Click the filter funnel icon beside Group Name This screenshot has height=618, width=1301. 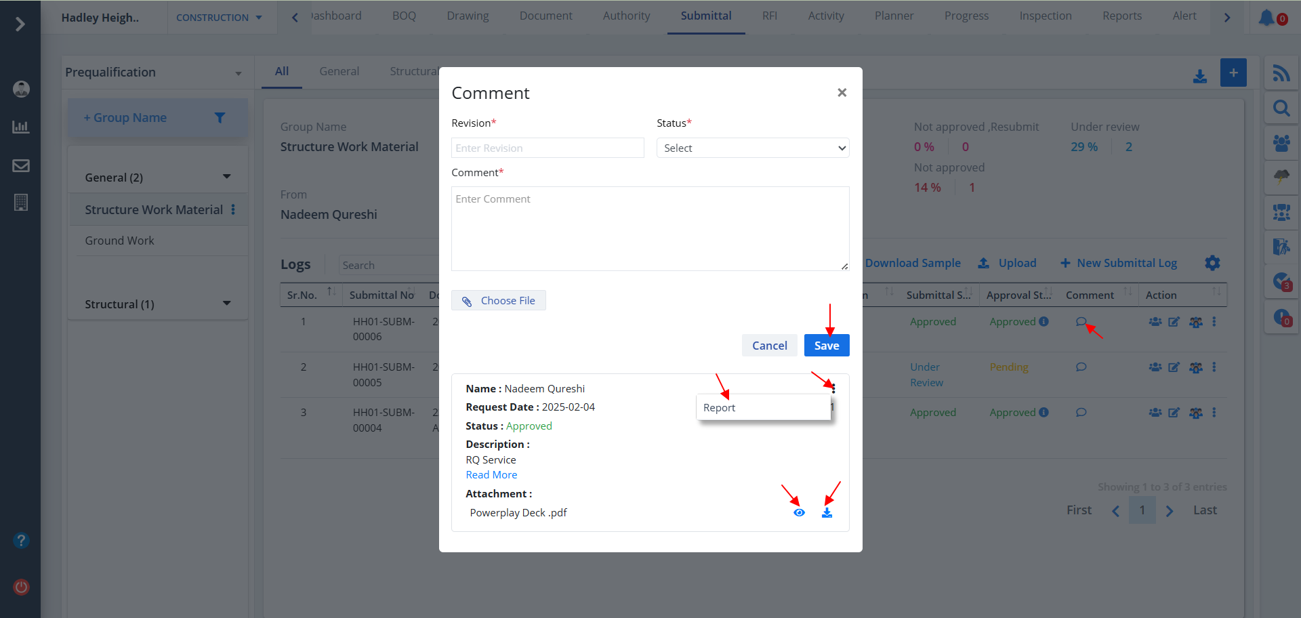220,118
